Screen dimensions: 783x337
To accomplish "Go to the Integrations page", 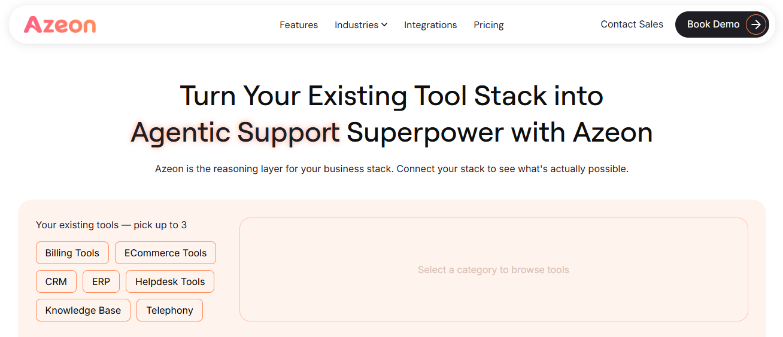I will click(x=430, y=25).
